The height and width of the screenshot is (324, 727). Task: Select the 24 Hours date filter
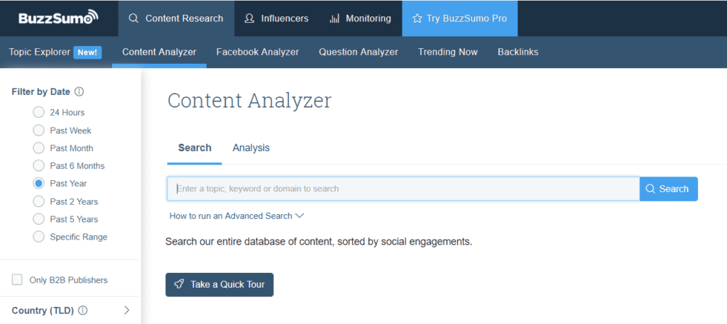pos(38,113)
